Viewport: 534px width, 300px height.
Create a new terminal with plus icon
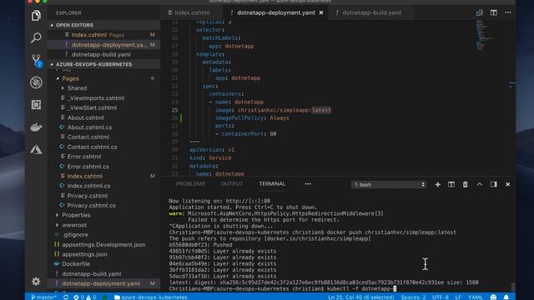[x=437, y=184]
